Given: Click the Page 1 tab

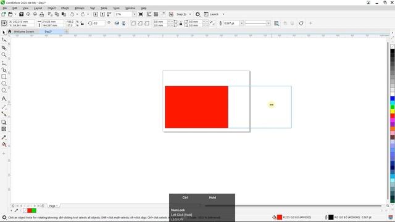Looking at the screenshot, I should coord(53,206).
